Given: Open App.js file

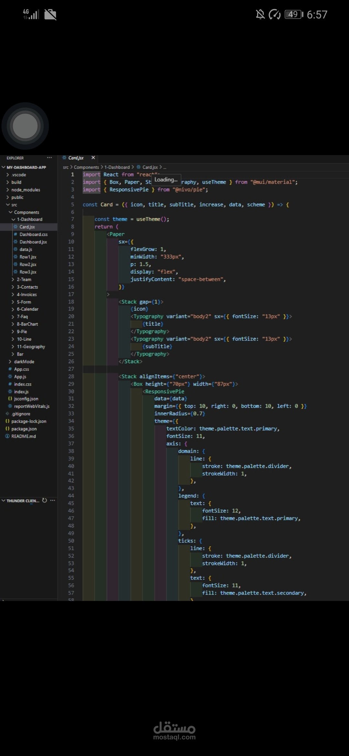Looking at the screenshot, I should click(x=20, y=377).
